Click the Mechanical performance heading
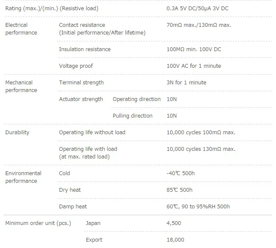This screenshot has width=276, height=248. [x=21, y=87]
